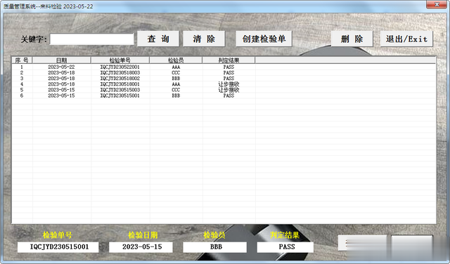
Task: Sort by the 日期 column header
Action: coord(62,60)
